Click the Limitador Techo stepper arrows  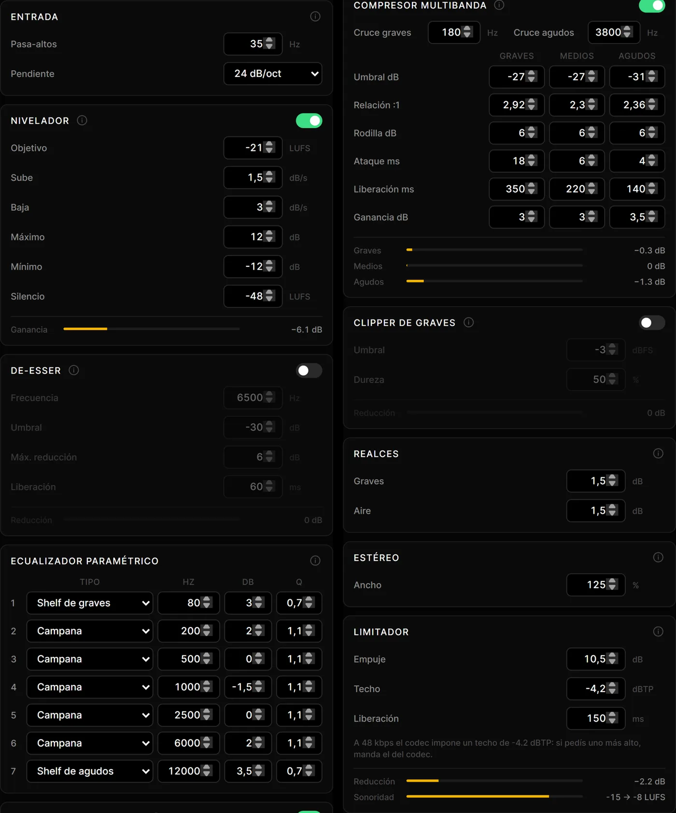(x=612, y=689)
